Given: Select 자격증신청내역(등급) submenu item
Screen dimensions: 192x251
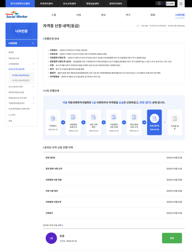Looking at the screenshot, I should click(x=21, y=75).
